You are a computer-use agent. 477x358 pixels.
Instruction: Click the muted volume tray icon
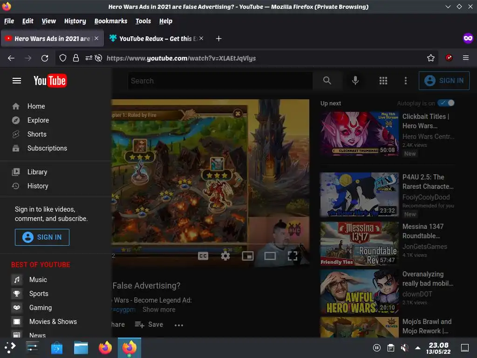coord(404,348)
